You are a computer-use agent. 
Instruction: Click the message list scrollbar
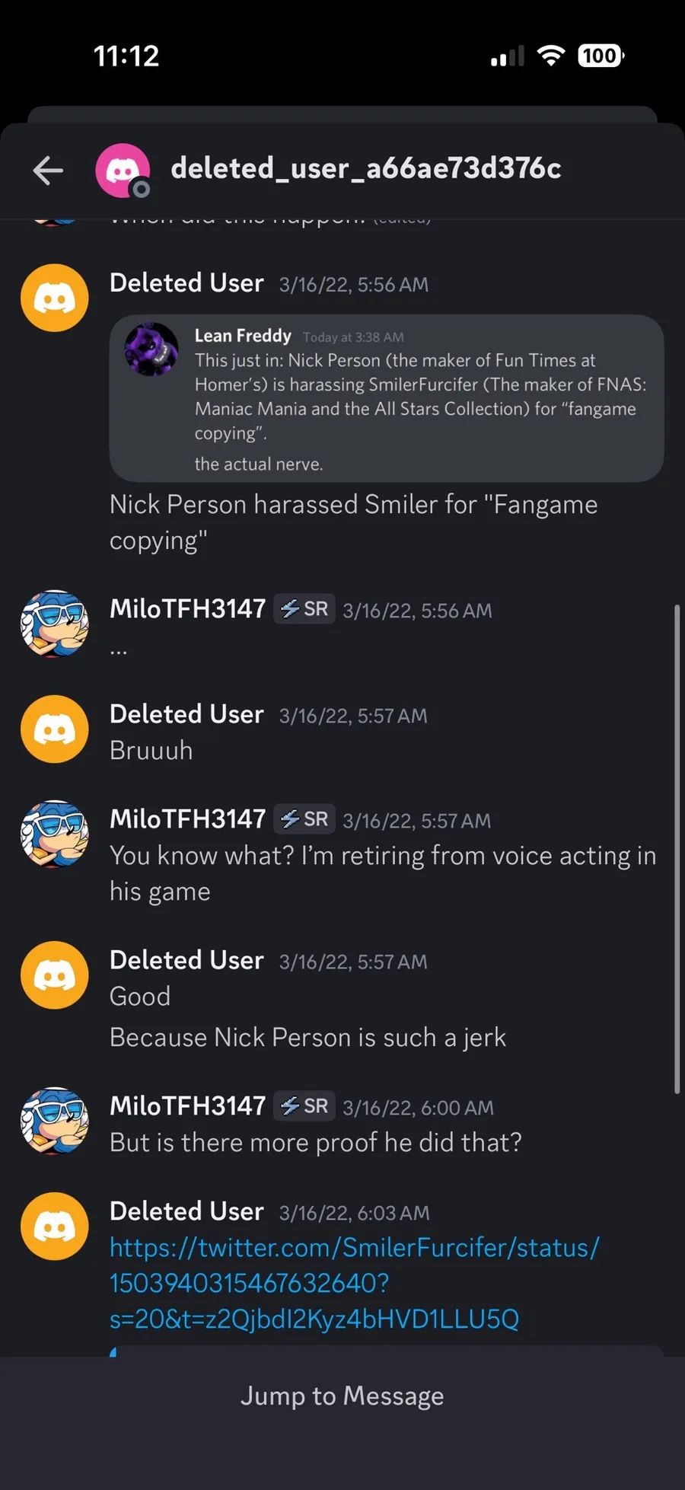[677, 849]
